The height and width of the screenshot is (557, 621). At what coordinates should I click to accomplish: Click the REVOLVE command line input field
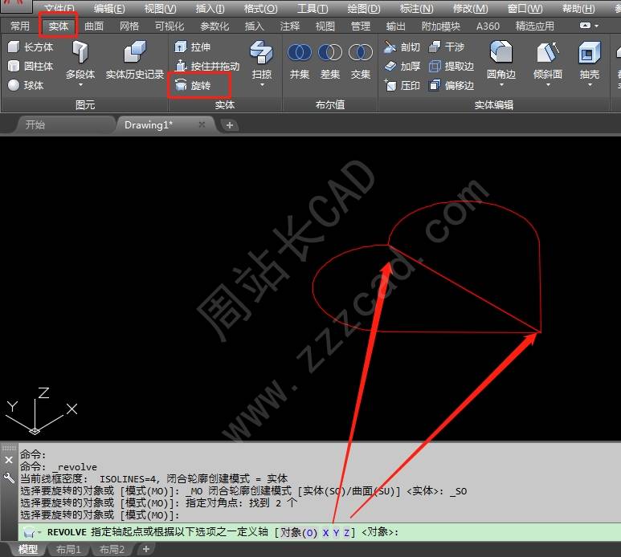(x=319, y=532)
